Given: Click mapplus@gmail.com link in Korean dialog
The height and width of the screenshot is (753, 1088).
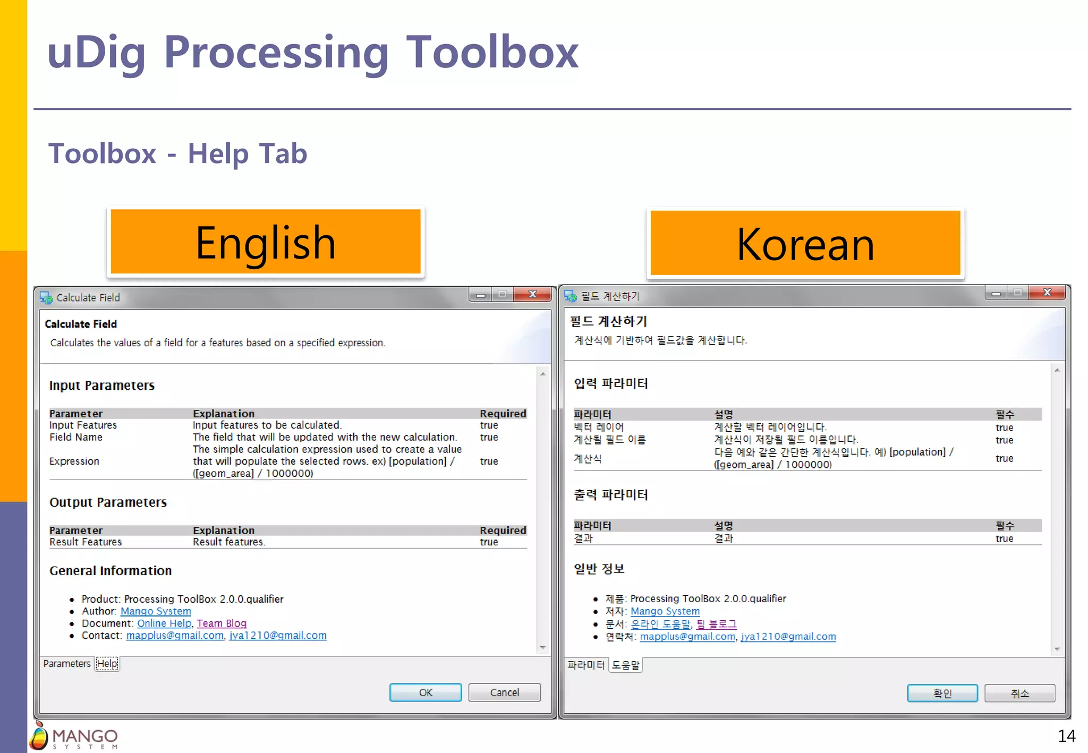Looking at the screenshot, I should point(688,637).
